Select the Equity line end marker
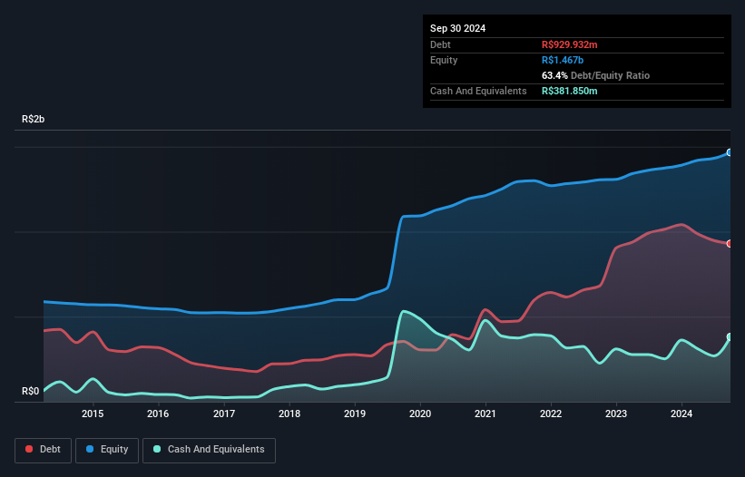 (730, 152)
